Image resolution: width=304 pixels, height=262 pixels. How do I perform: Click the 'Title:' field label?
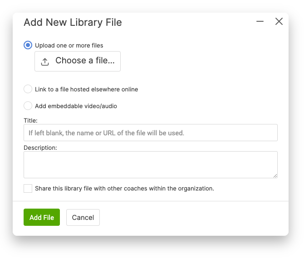[x=30, y=120]
